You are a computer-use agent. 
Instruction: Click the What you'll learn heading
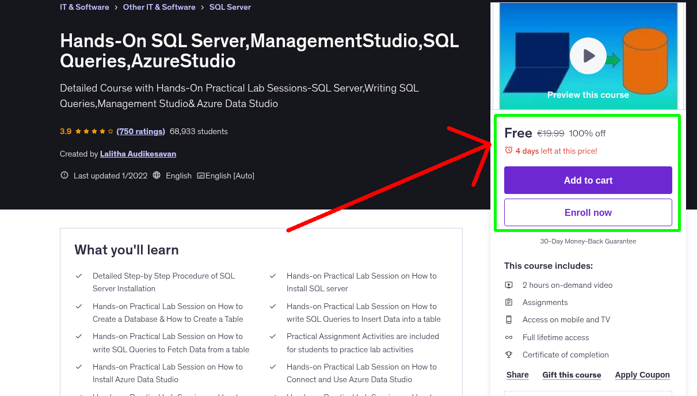coord(127,250)
